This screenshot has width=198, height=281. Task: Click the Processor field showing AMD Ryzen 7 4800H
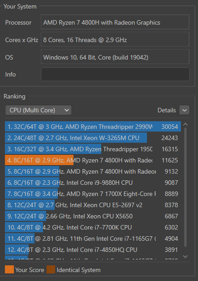[x=115, y=22]
